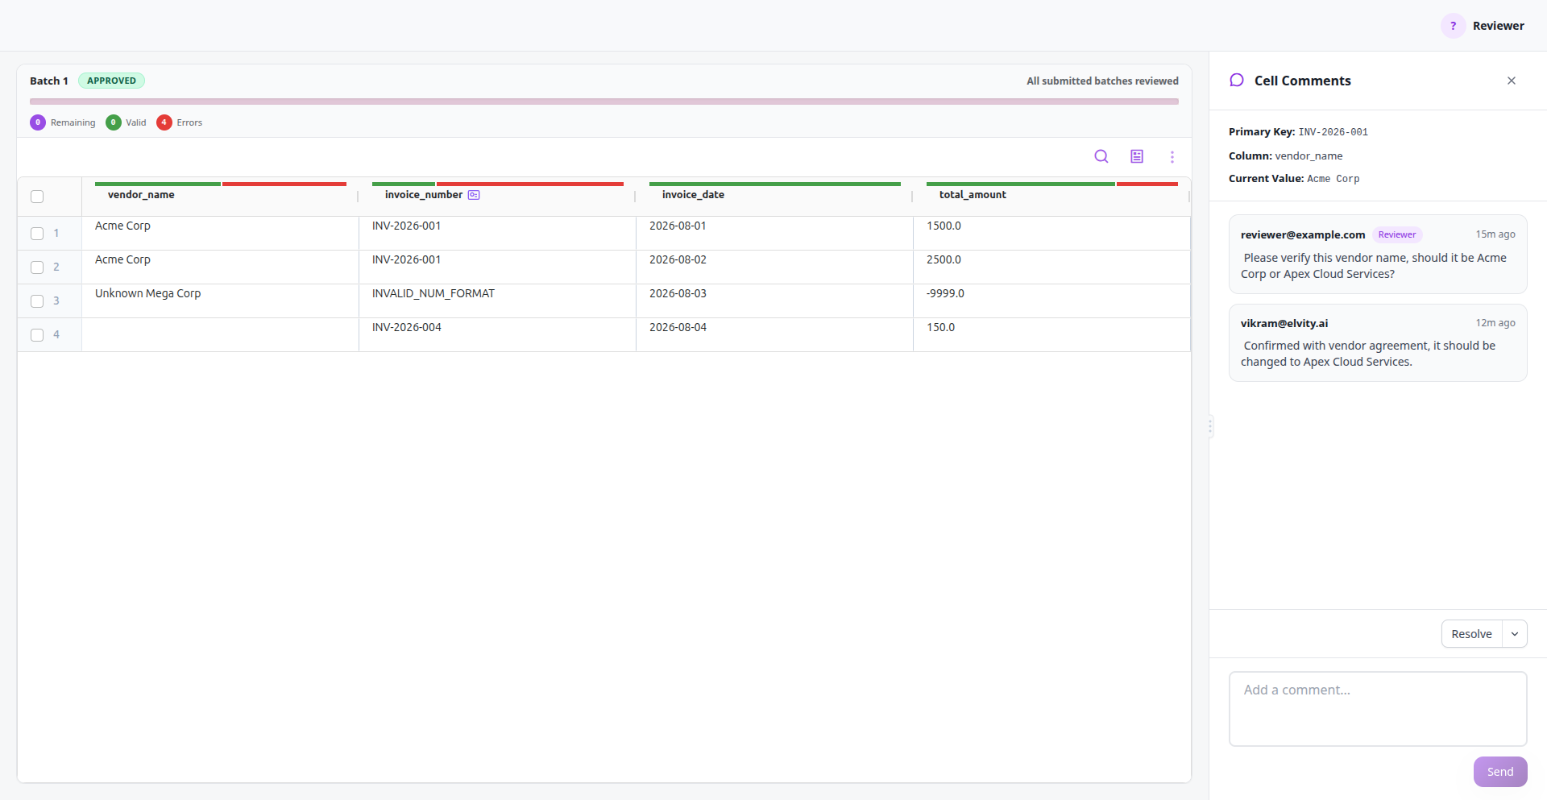Viewport: 1547px width, 800px height.
Task: Select row 2 Acme Corp vendor cell
Action: 220,267
